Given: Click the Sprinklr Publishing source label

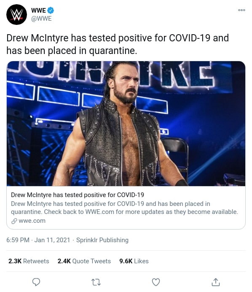Looking at the screenshot, I should pyautogui.click(x=102, y=240).
